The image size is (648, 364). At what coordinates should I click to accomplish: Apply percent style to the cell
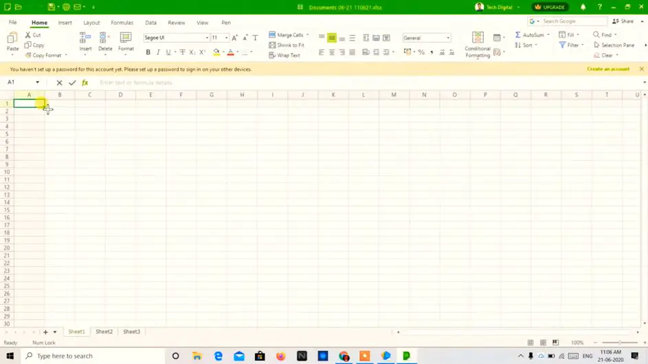[421, 52]
